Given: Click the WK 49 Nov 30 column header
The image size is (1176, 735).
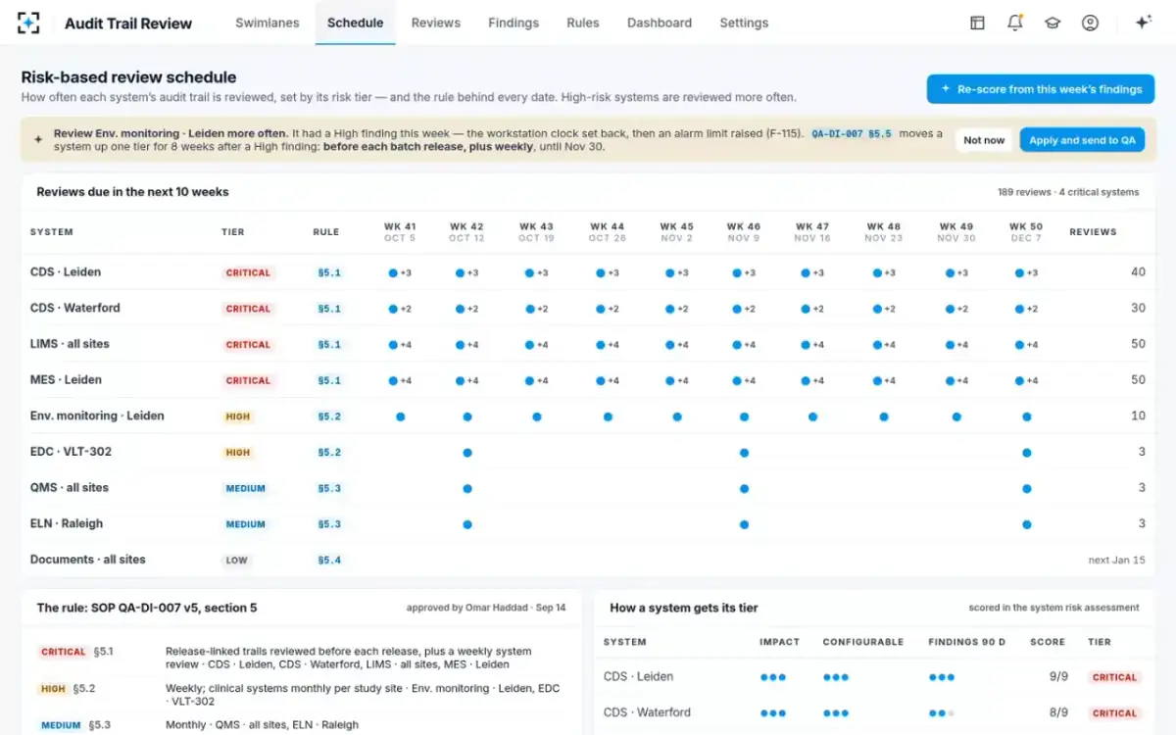Looking at the screenshot, I should tap(955, 232).
